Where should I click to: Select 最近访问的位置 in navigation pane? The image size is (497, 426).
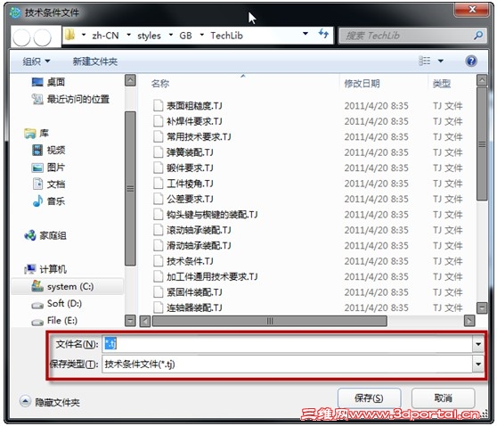pos(70,99)
